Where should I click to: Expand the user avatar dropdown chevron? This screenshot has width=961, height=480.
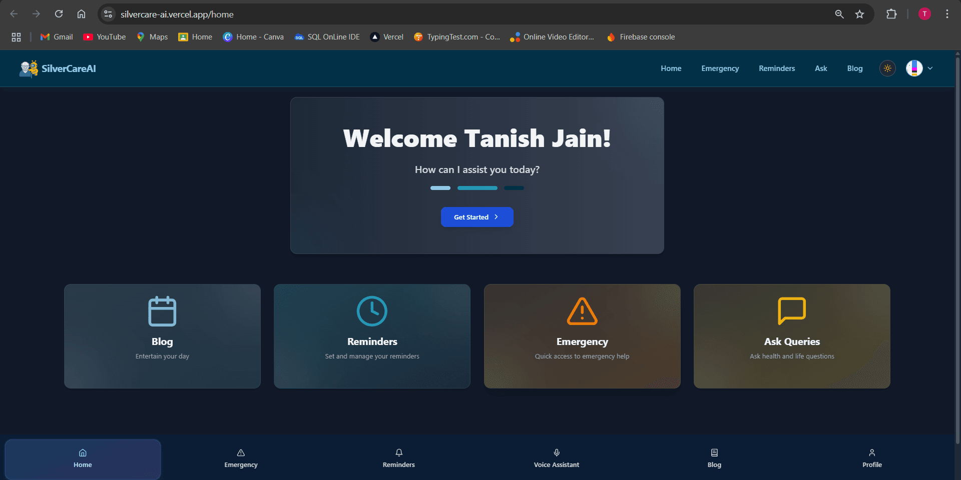click(x=930, y=68)
